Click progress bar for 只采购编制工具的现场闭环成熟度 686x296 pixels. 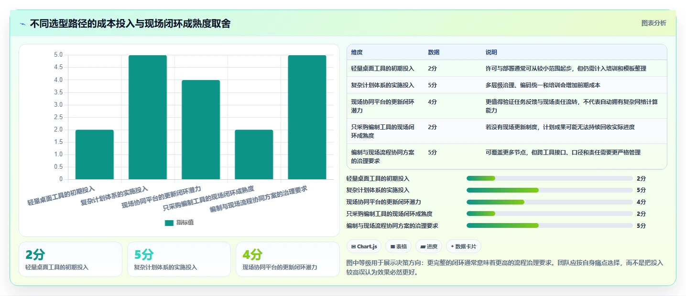click(x=550, y=214)
